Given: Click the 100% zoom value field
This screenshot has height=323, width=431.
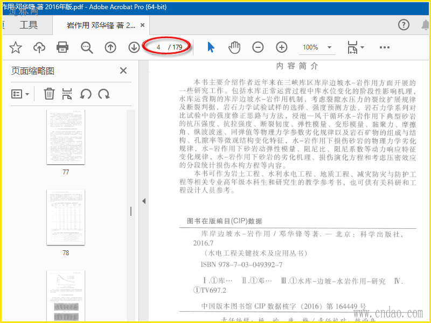Looking at the screenshot, I should pyautogui.click(x=311, y=47).
